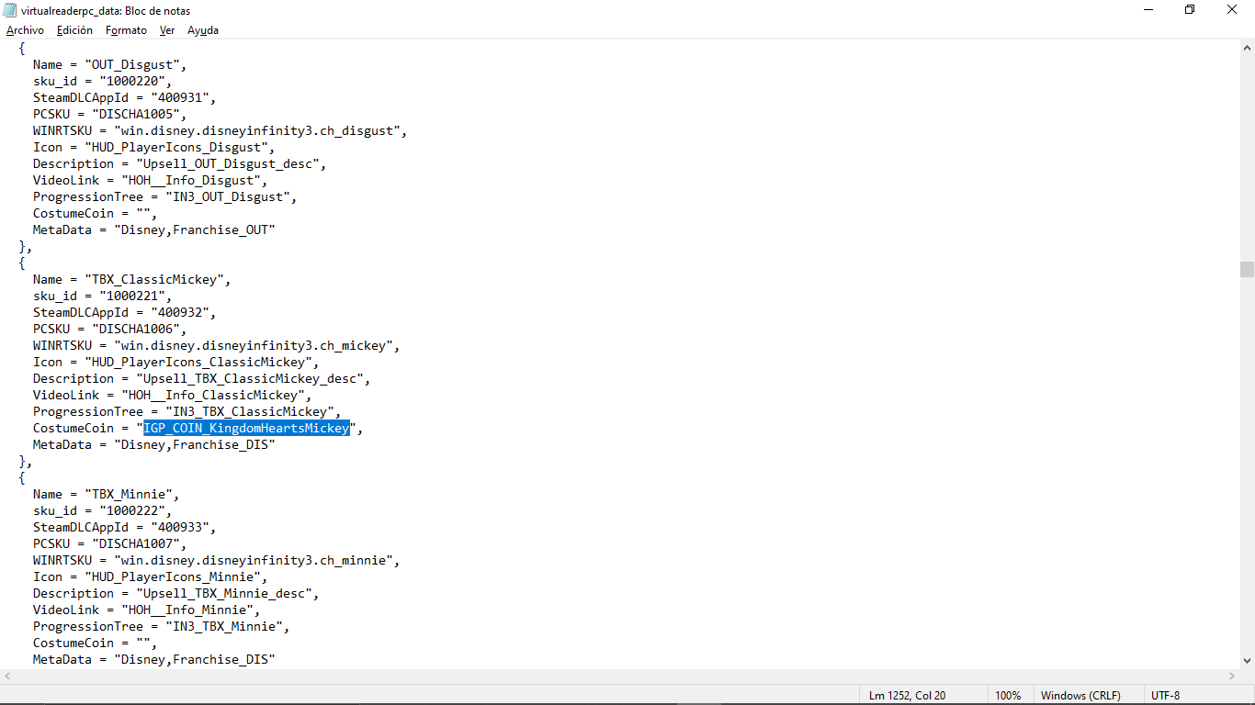Click the Notepad icon in the title bar
This screenshot has height=705, width=1255.
[x=10, y=10]
